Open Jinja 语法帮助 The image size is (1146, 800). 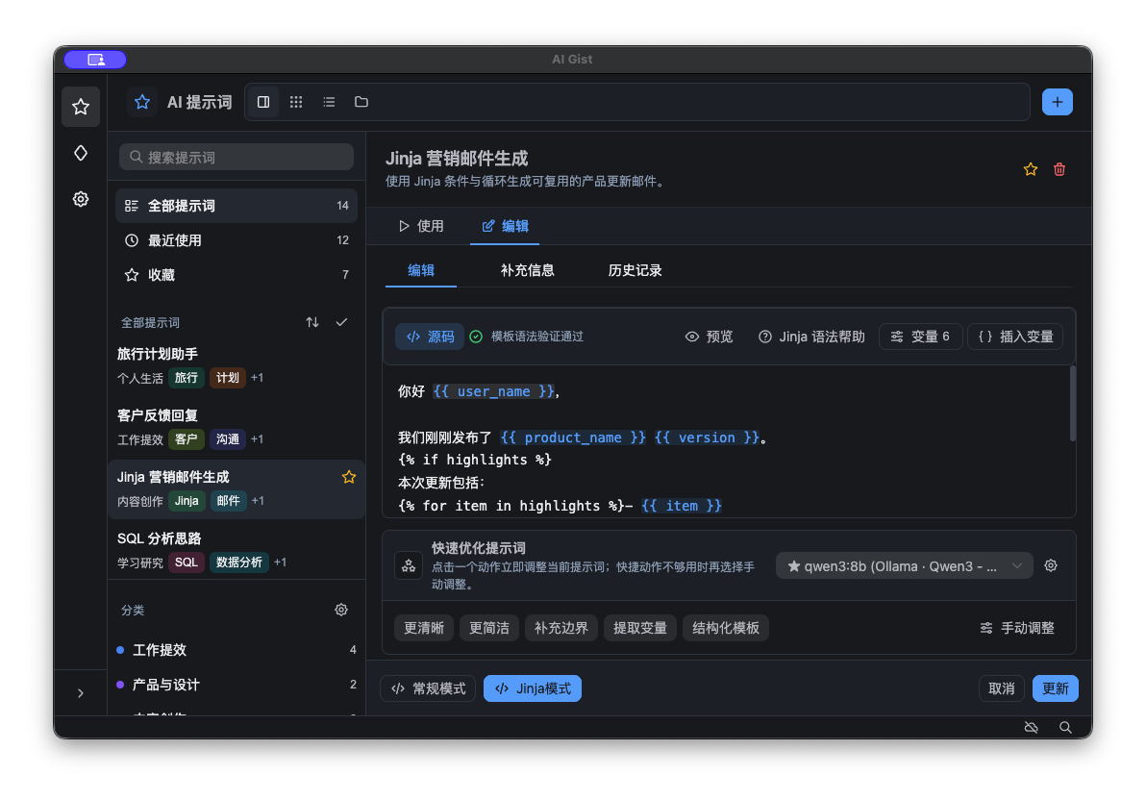[x=811, y=337]
